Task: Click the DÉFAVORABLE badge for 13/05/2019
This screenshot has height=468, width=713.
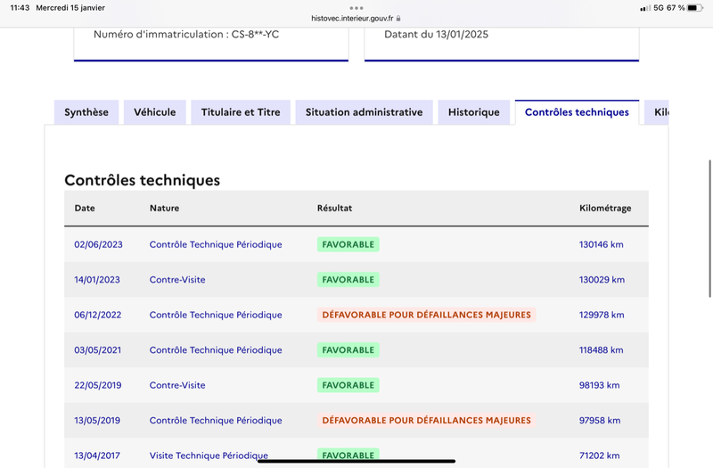Action: (426, 420)
